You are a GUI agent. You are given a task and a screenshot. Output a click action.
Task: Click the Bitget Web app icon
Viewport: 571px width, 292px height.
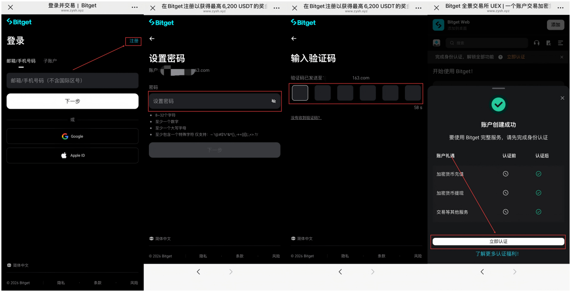point(438,25)
